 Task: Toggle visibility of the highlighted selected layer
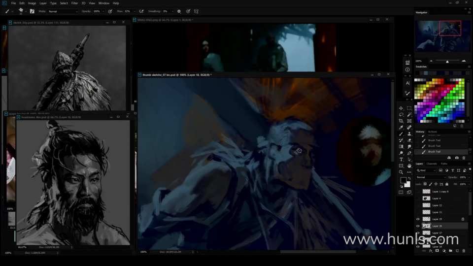click(x=418, y=226)
